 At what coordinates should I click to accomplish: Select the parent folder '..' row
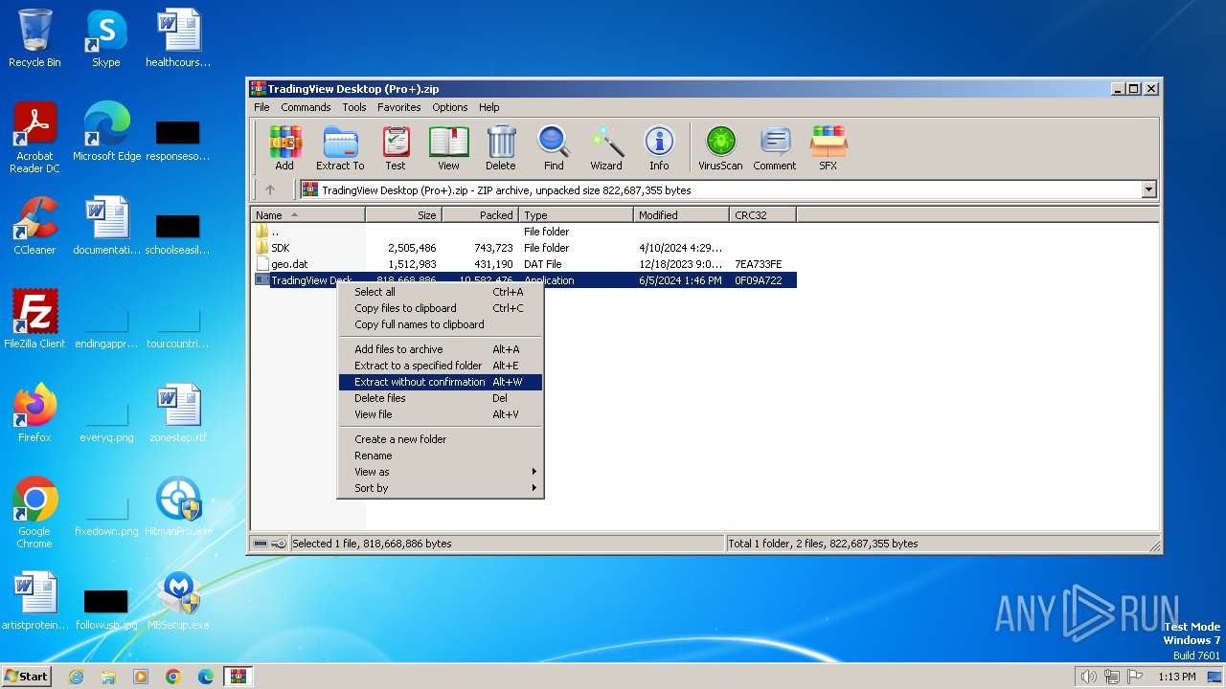[524, 232]
